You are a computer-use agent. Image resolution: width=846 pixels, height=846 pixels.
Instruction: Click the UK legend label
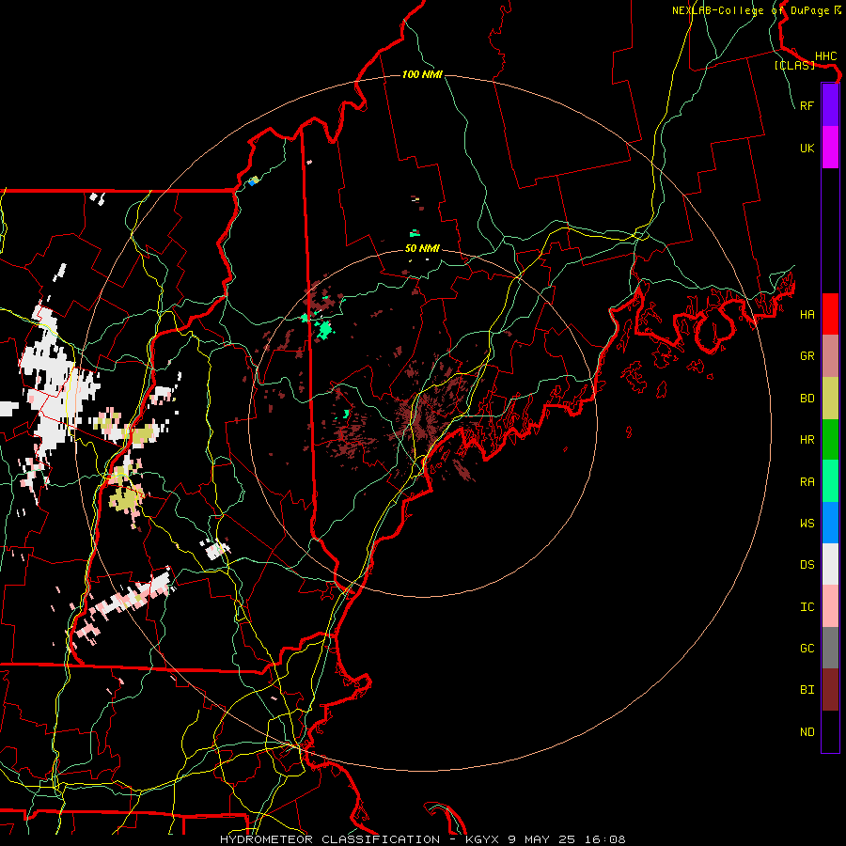click(807, 148)
